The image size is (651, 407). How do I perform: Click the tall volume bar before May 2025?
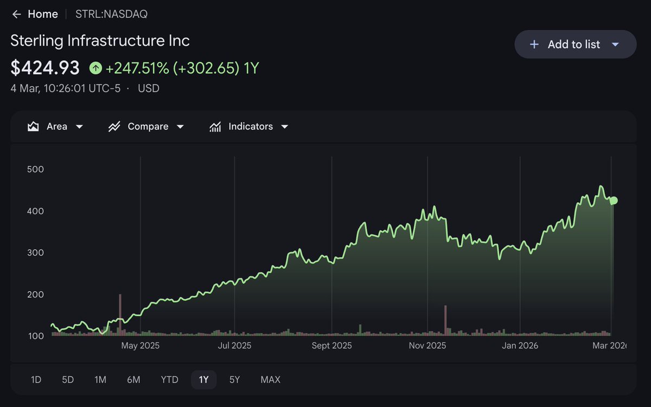[120, 314]
